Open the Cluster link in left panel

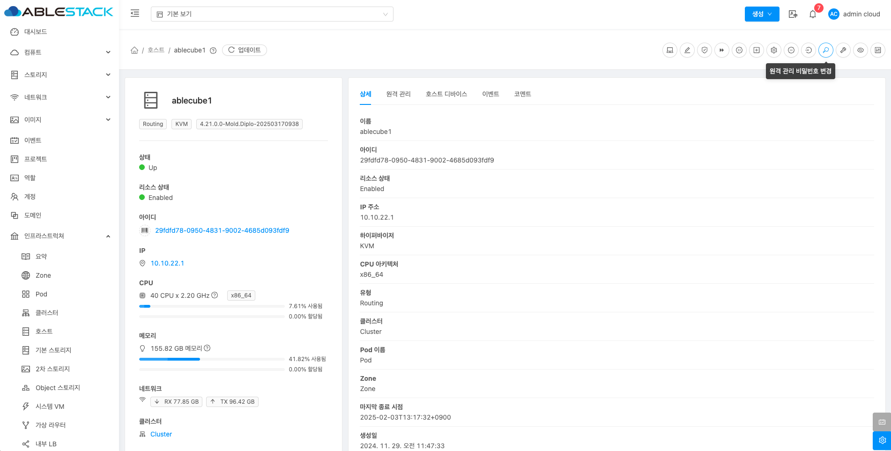(161, 435)
